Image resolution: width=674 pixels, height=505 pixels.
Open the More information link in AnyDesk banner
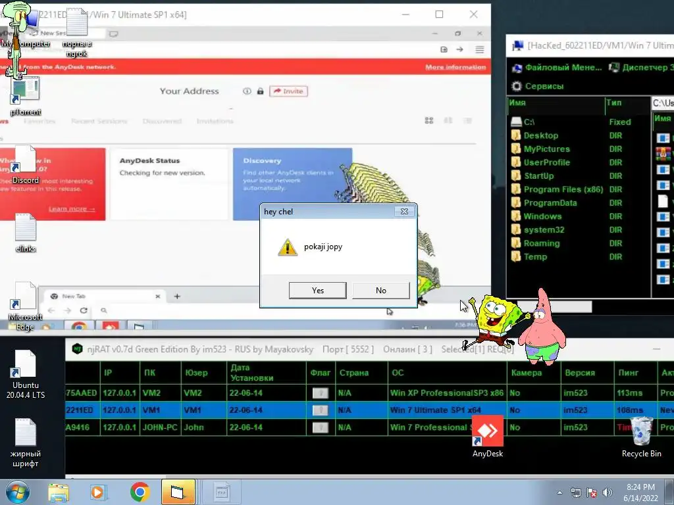(x=455, y=67)
